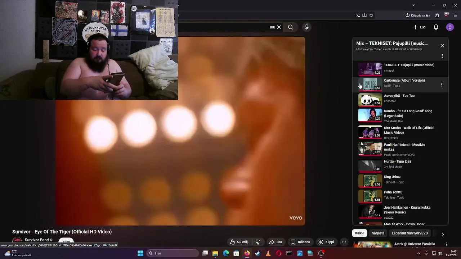Image resolution: width=461 pixels, height=259 pixels.
Task: Click the Aavepyörä - Tao Tao panda thumbnail
Action: (370, 100)
